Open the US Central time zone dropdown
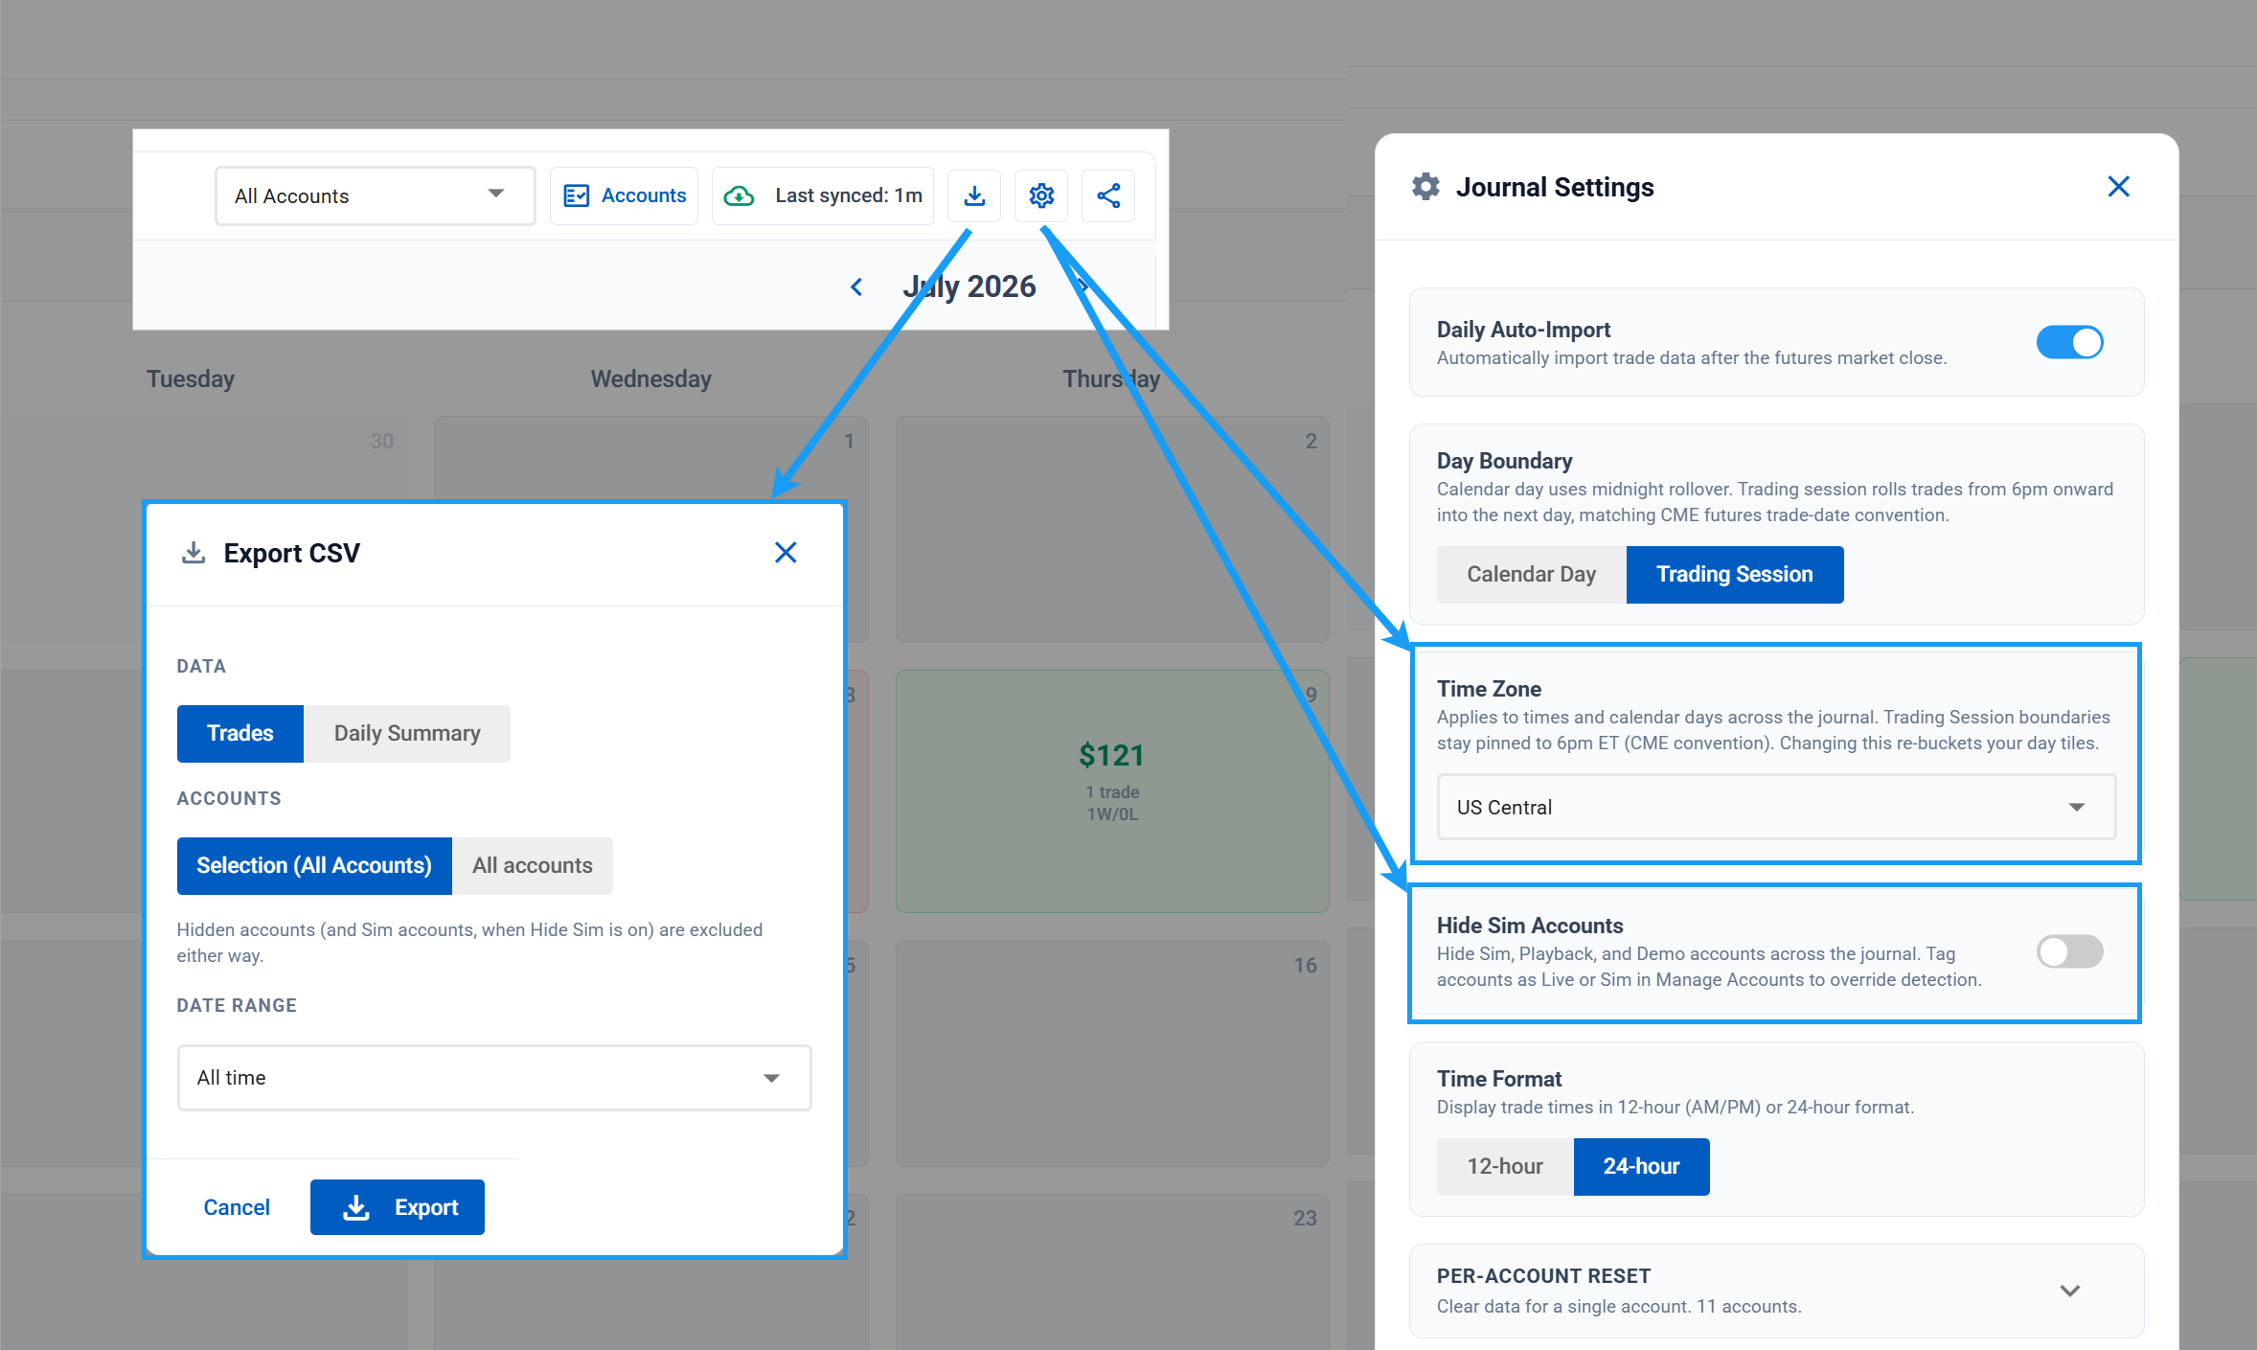 click(x=1776, y=807)
